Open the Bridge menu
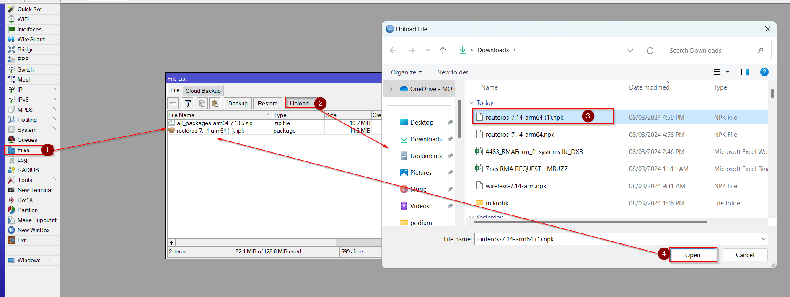Viewport: 790px width, 297px height. [26, 49]
